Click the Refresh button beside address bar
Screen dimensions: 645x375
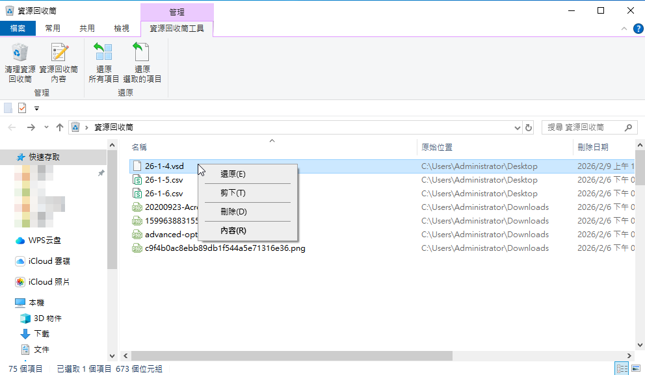coord(529,127)
